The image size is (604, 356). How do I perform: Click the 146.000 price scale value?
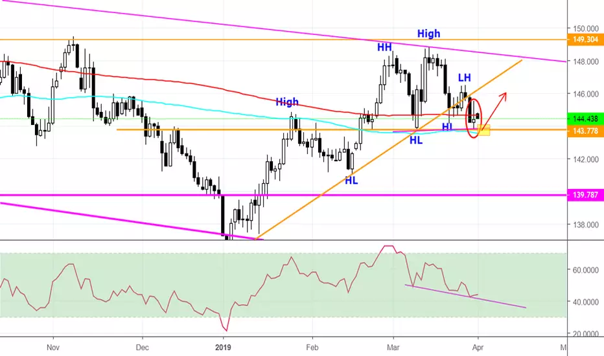586,94
